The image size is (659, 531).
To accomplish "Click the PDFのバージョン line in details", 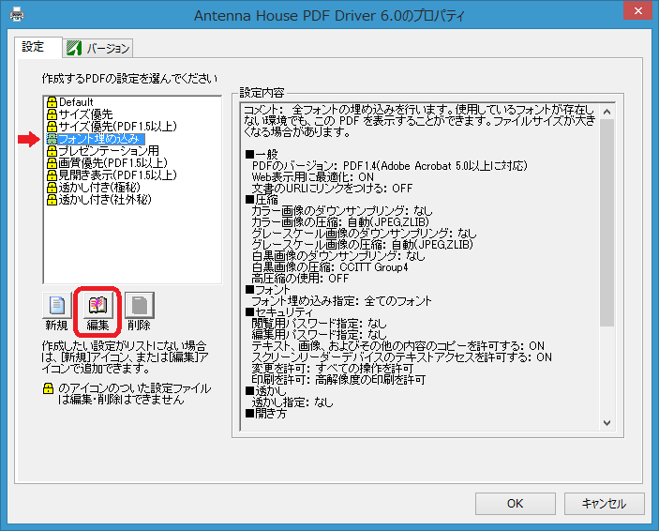I will click(389, 166).
